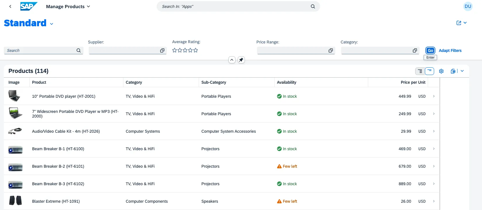Expand the Standard view variant dropdown
The width and height of the screenshot is (482, 210).
[x=52, y=24]
